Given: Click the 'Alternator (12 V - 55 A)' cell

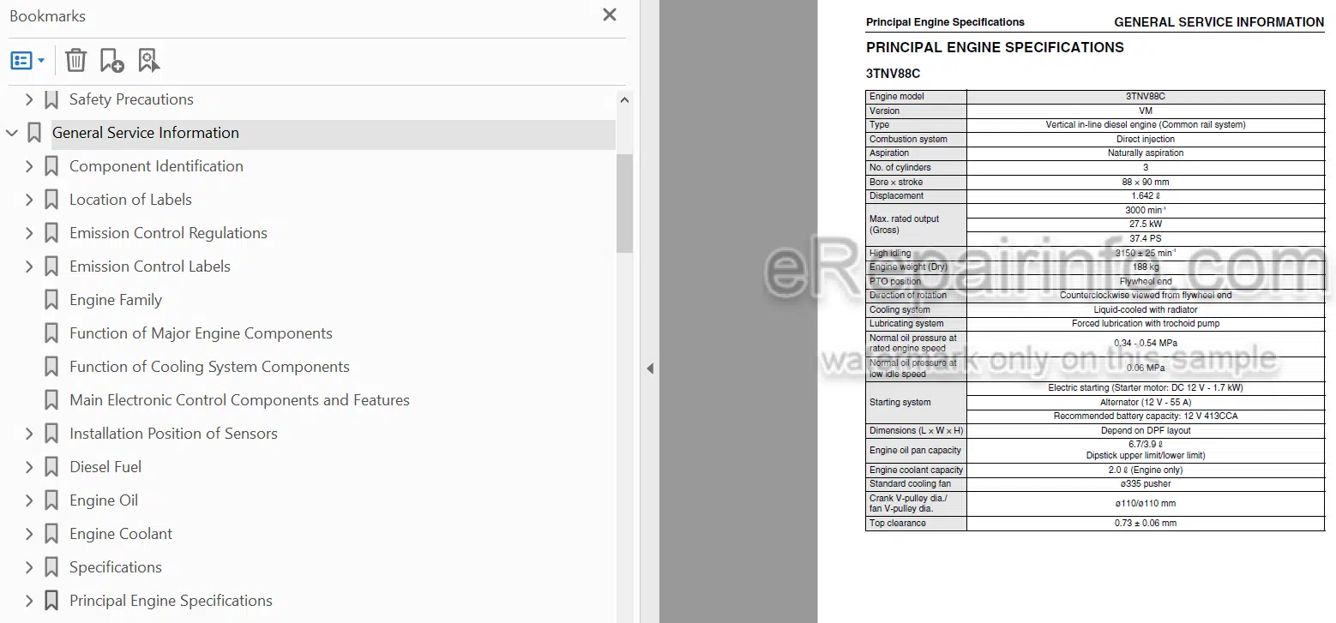Looking at the screenshot, I should tap(1146, 402).
